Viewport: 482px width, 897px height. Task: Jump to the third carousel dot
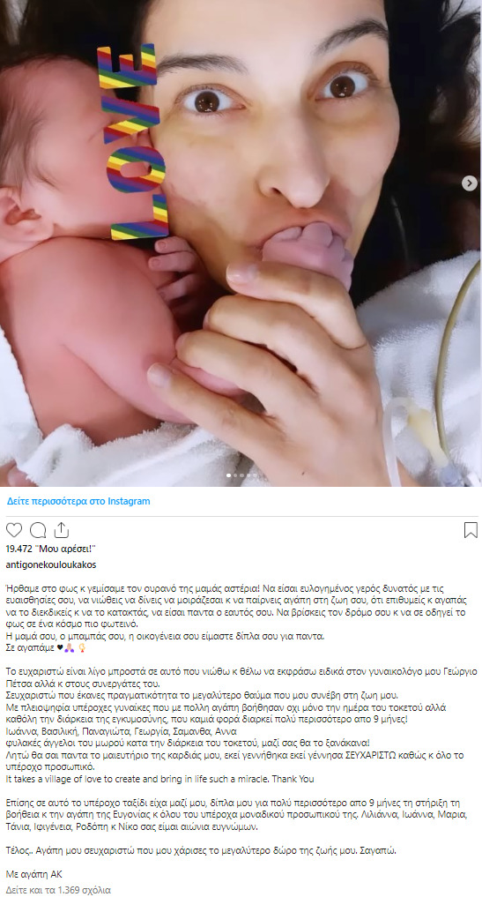pos(241,475)
